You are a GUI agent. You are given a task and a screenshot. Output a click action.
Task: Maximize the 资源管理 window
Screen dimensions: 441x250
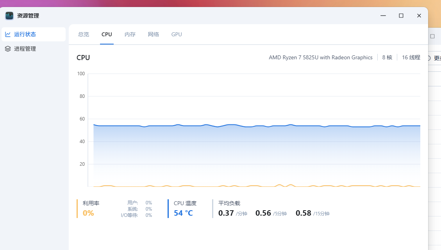coord(401,16)
